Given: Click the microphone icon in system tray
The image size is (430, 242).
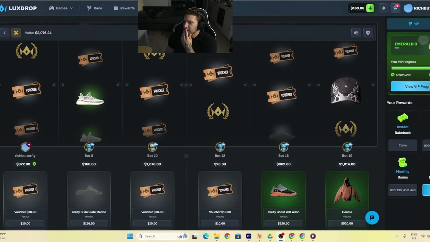Looking at the screenshot, I should [x=404, y=236].
